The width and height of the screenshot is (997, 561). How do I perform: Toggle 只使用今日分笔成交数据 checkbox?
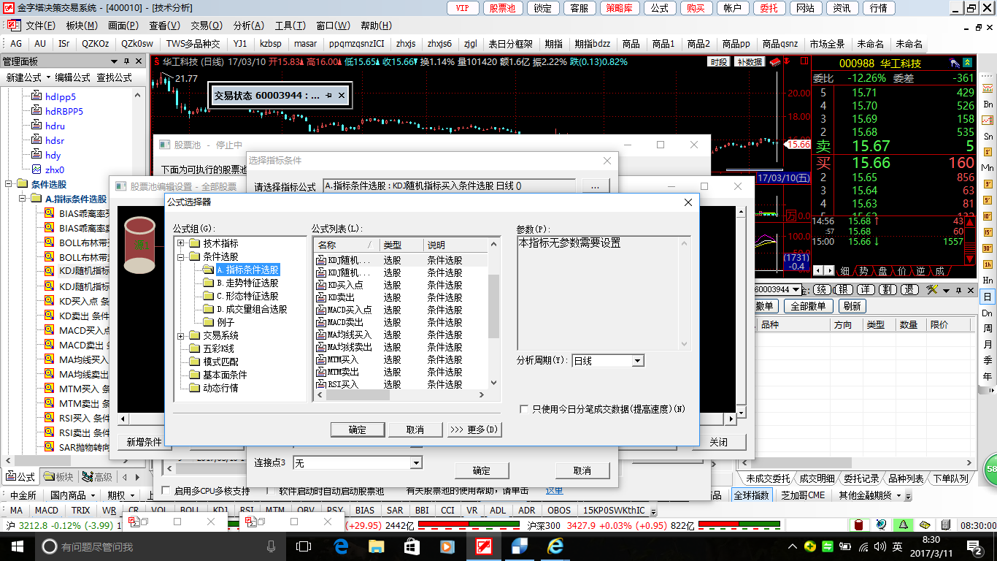(524, 409)
